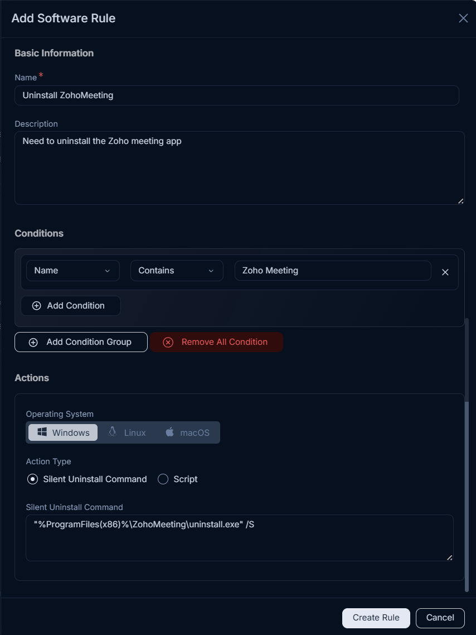Click the uninstall command resize handle
Screen dimensions: 476x635
[x=449, y=557]
